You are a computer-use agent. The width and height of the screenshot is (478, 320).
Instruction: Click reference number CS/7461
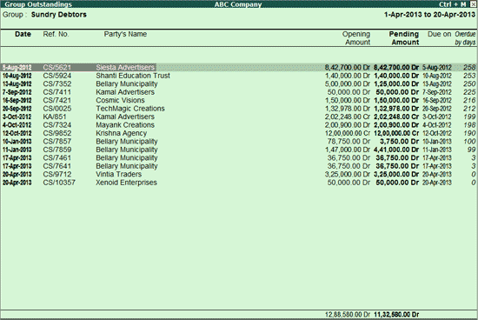[57, 158]
